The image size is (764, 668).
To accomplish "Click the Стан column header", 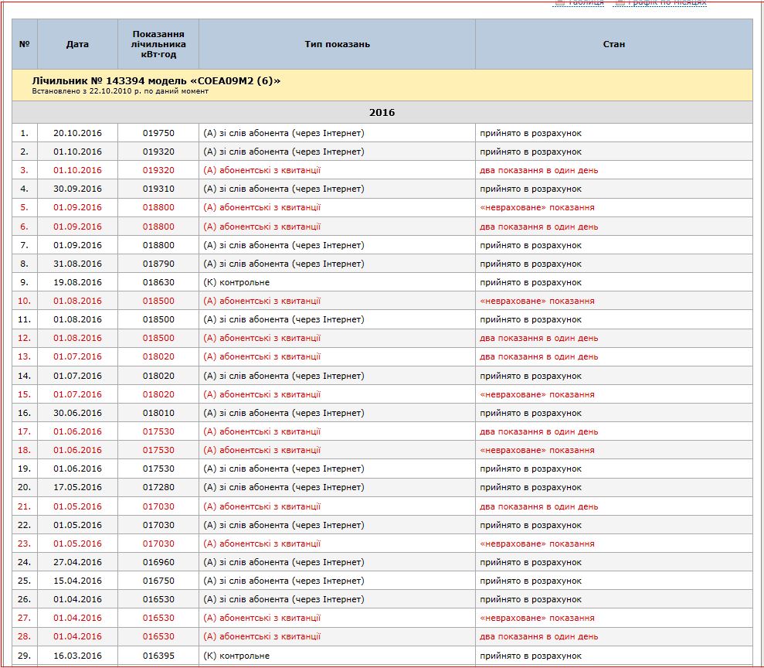I will pos(613,44).
